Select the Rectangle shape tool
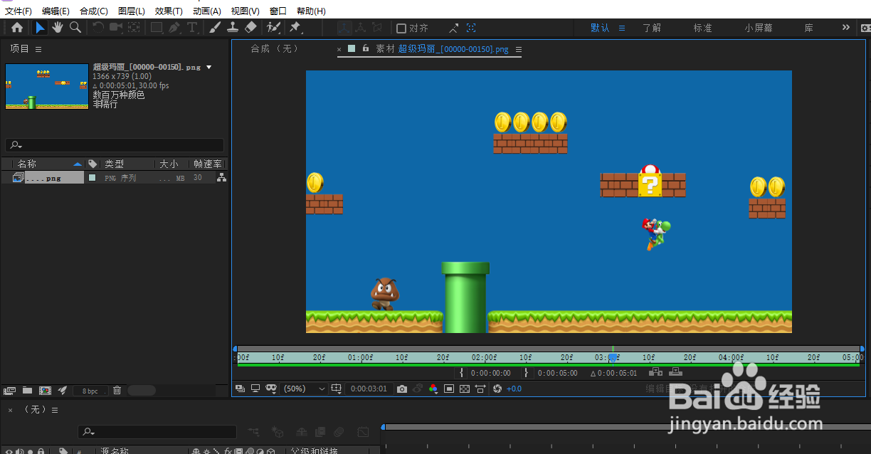The height and width of the screenshot is (454, 871). (x=157, y=28)
